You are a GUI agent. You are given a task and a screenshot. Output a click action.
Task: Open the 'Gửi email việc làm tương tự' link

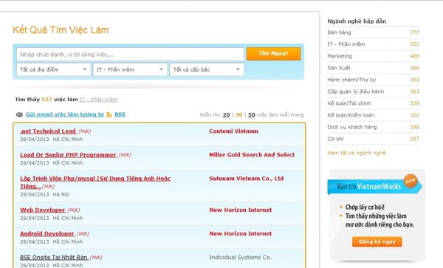click(65, 114)
